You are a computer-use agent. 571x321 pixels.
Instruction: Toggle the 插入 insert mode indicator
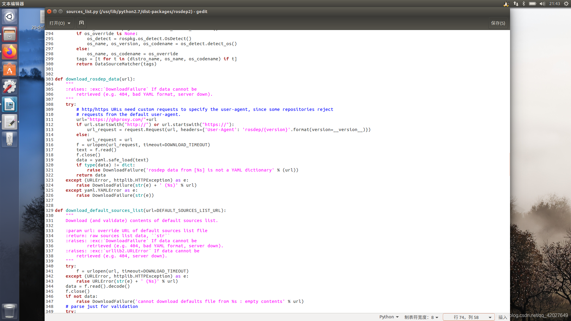tap(502, 317)
